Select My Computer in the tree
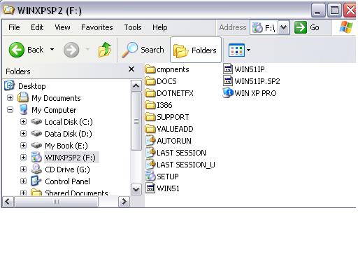 pos(54,110)
